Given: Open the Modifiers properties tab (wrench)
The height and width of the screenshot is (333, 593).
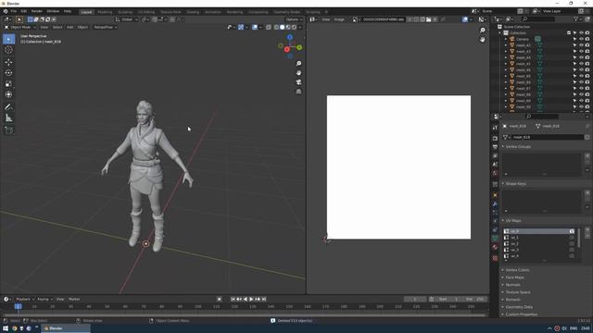Looking at the screenshot, I should click(495, 203).
